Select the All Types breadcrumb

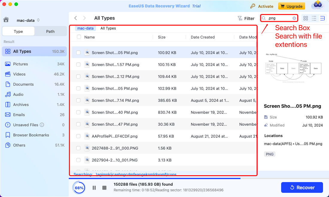108,28
